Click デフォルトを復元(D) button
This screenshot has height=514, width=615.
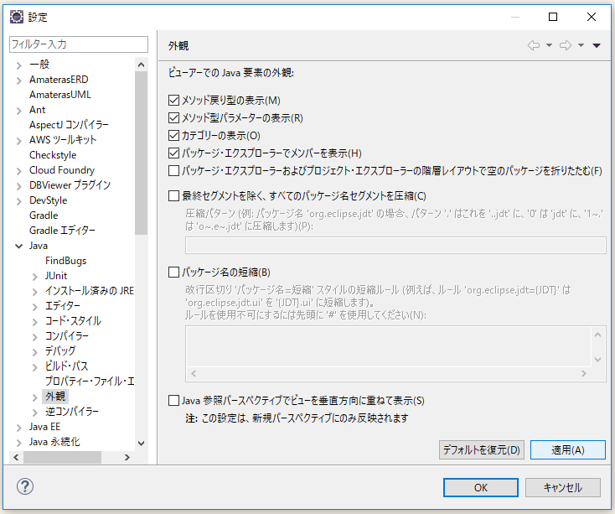coord(482,449)
